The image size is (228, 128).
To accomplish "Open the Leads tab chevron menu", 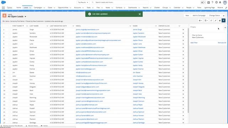I will coord(30,8).
